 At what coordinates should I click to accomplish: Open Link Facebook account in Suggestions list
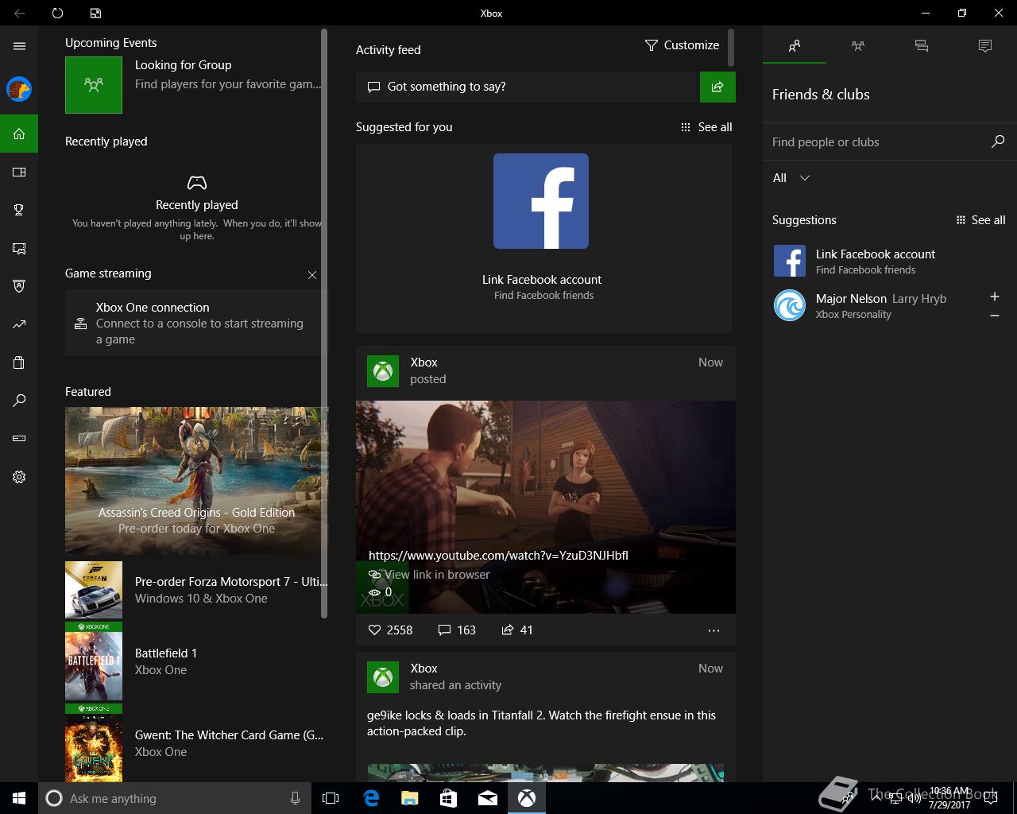[x=888, y=262]
